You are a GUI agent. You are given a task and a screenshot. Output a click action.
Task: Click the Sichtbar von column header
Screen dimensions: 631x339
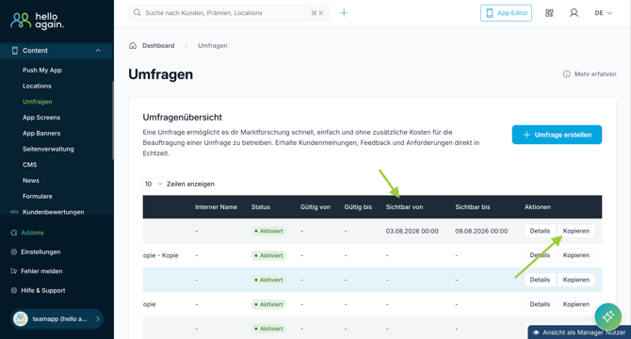pos(404,207)
